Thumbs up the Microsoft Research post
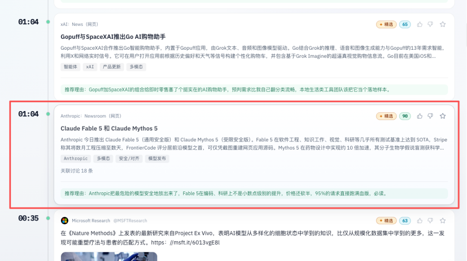 419,220
